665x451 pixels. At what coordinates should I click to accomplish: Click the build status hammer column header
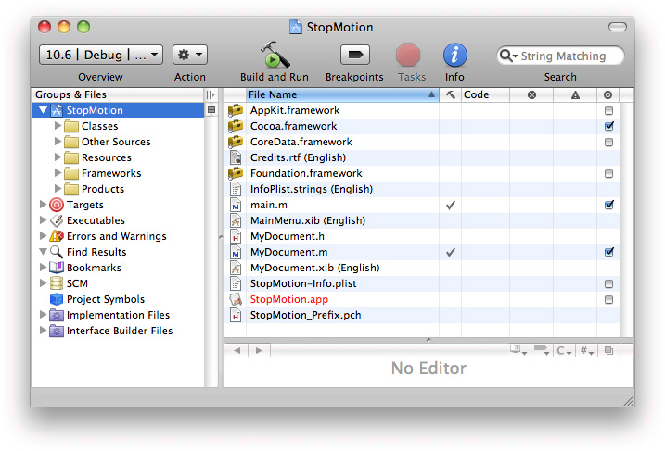click(451, 94)
